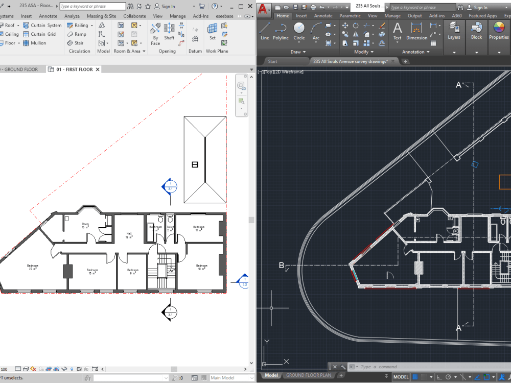Add a new drawing tab with plus
Viewport: 511px width, 383px height.
coord(405,61)
